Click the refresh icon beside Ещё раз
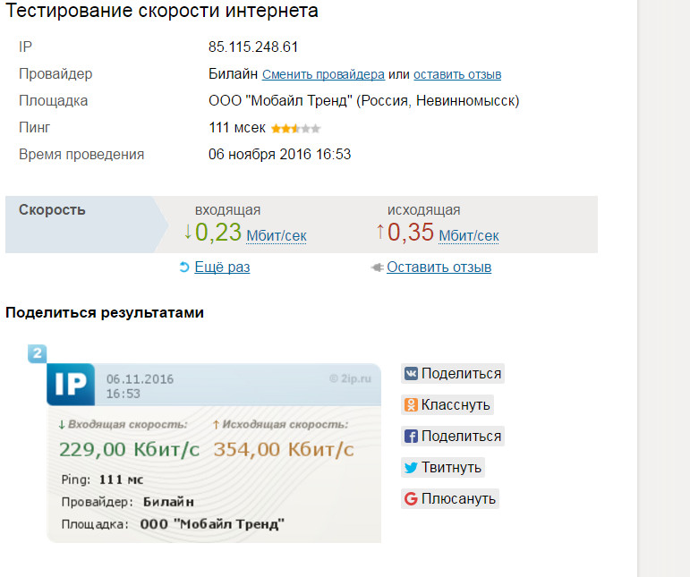Image resolution: width=690 pixels, height=577 pixels. (x=185, y=267)
